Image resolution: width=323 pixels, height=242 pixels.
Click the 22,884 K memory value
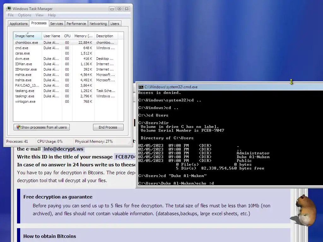point(85,43)
